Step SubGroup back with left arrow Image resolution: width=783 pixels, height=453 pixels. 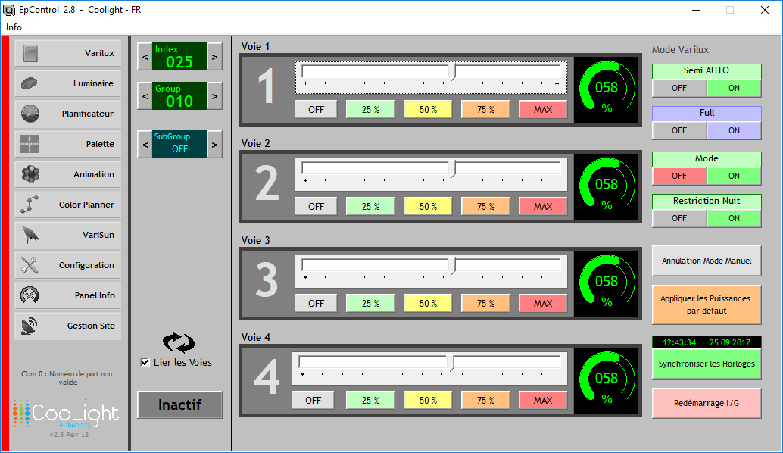[145, 145]
